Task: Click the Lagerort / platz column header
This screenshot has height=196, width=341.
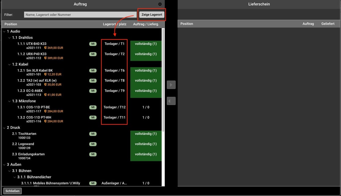Action: click(114, 24)
